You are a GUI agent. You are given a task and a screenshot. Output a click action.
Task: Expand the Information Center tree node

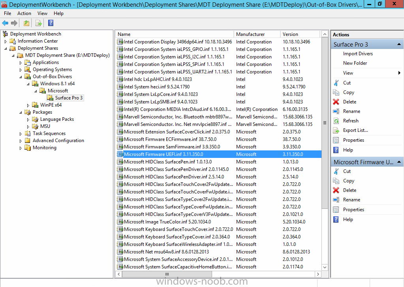(6, 41)
